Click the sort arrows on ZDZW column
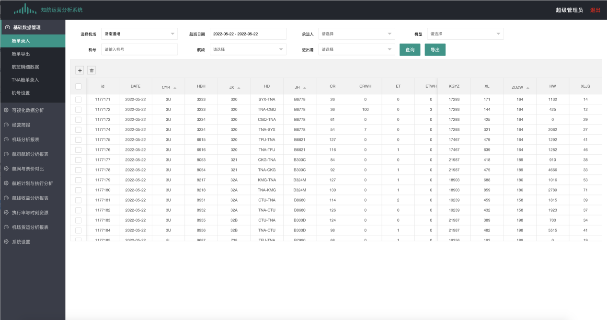607x320 pixels. (527, 88)
